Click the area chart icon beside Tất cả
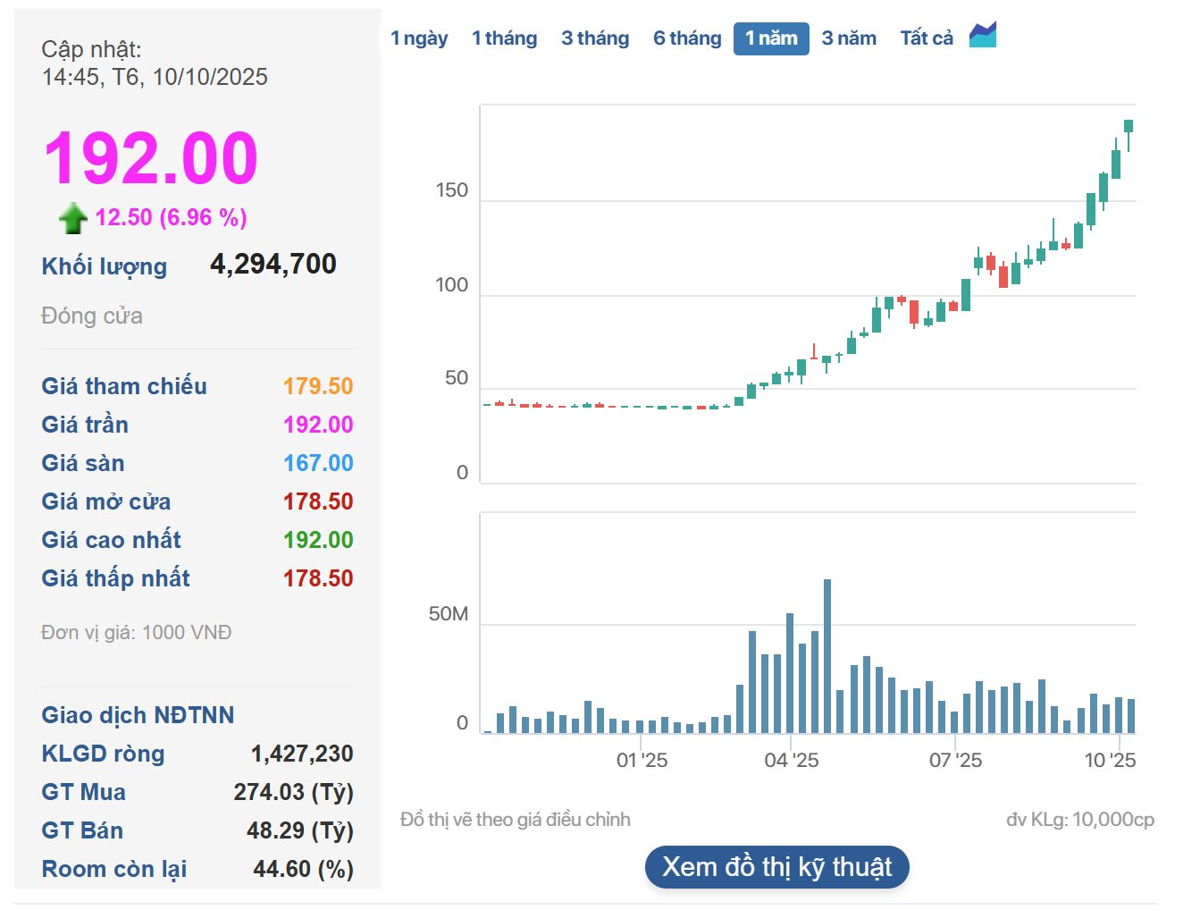Screen dimensions: 1200x910 982,36
